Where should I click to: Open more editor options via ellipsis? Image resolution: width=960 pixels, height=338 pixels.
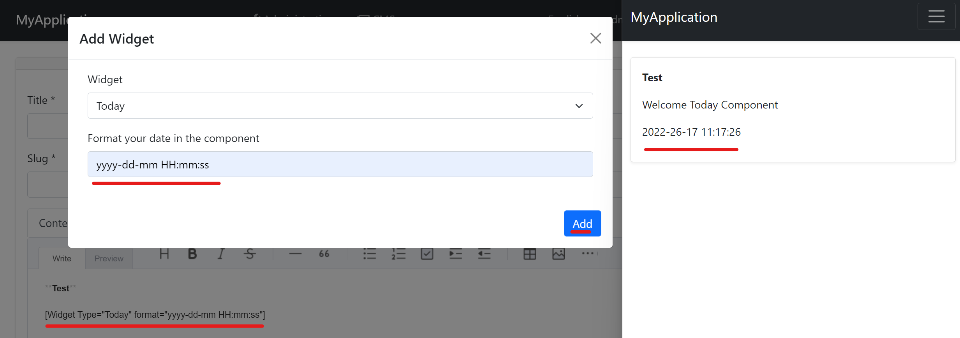tap(588, 254)
